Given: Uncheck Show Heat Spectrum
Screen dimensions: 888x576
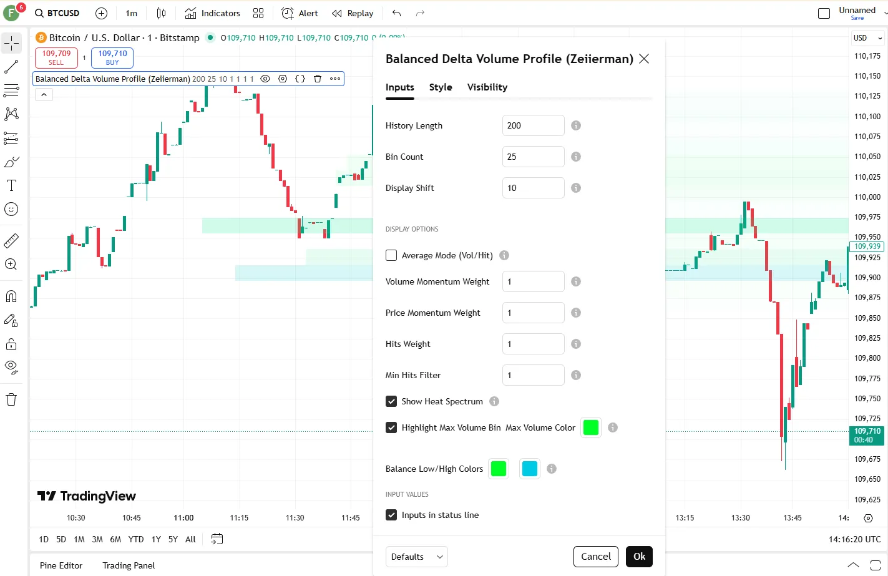Looking at the screenshot, I should (x=391, y=401).
